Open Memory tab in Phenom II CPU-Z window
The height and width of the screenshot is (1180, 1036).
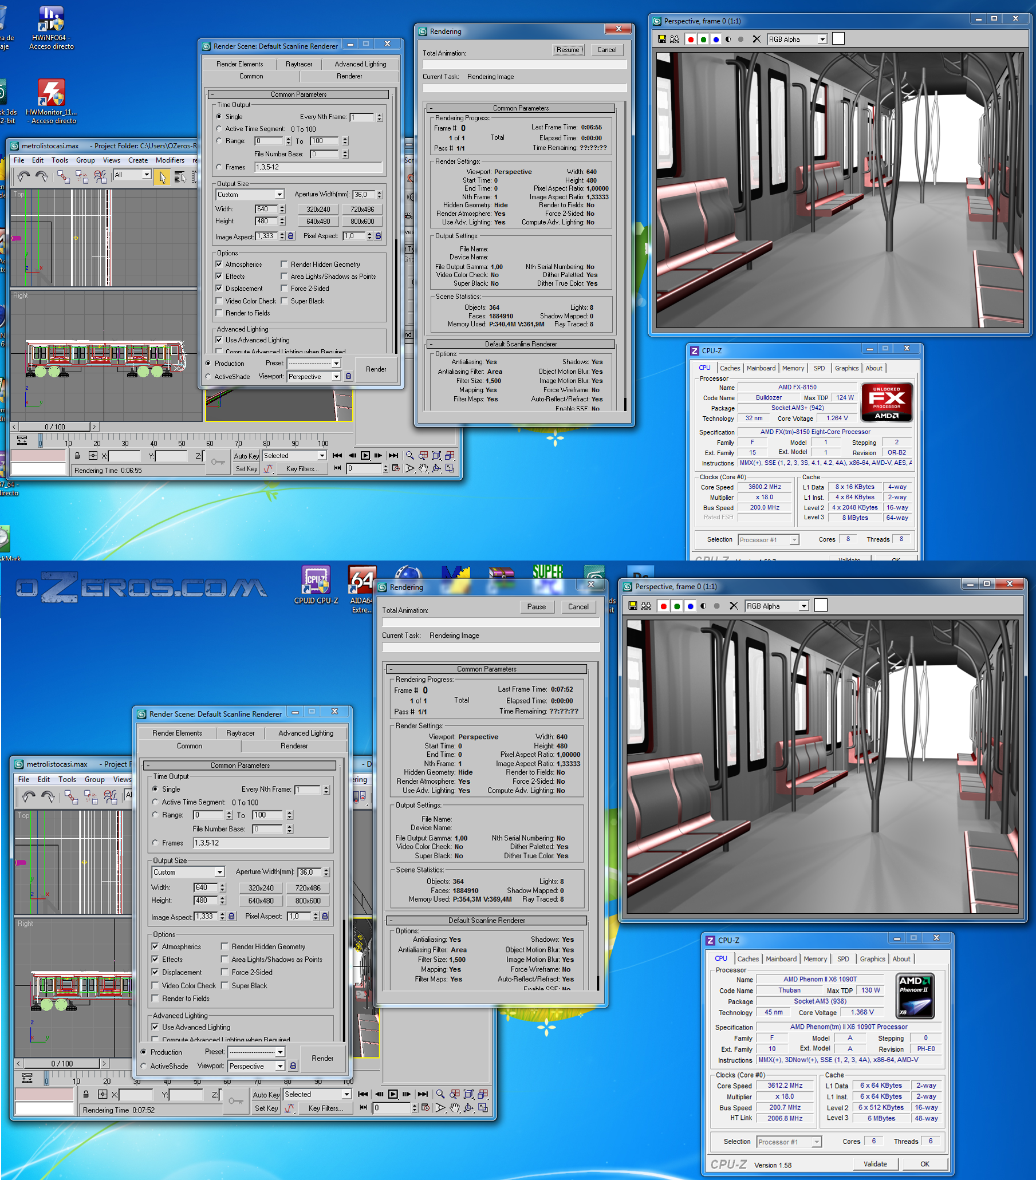815,959
